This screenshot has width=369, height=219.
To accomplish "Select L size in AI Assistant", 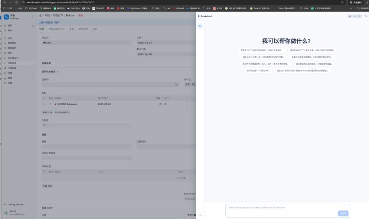I will [355, 17].
